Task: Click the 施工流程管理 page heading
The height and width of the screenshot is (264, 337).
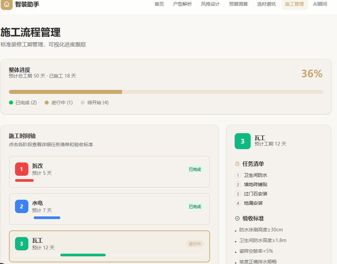Action: click(x=30, y=32)
